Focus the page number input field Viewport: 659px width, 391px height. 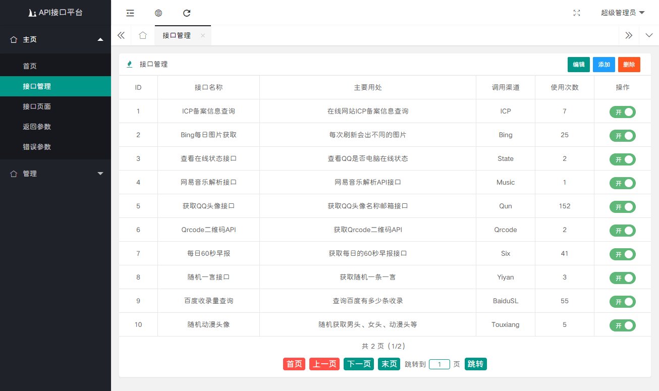pos(440,364)
